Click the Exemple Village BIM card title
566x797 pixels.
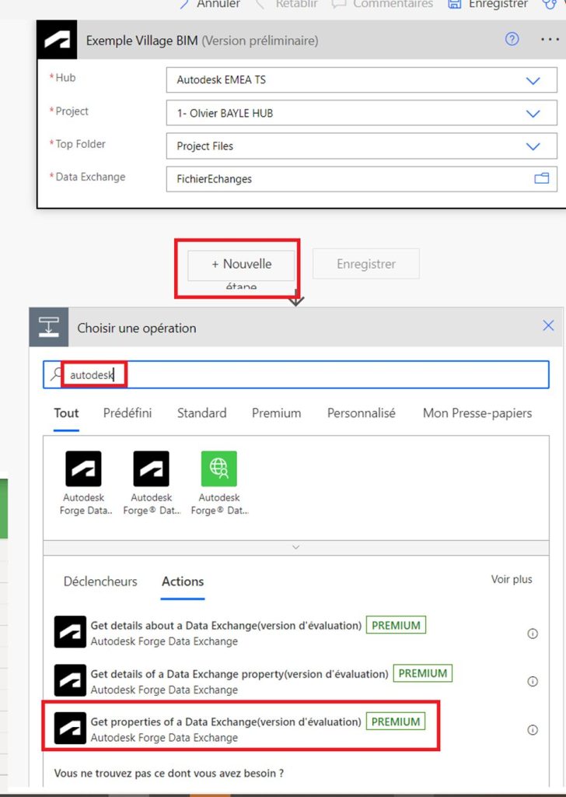(202, 40)
